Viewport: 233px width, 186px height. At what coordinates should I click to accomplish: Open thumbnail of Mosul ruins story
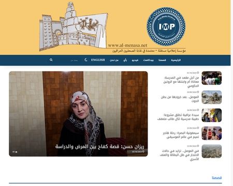pyautogui.click(x=212, y=97)
